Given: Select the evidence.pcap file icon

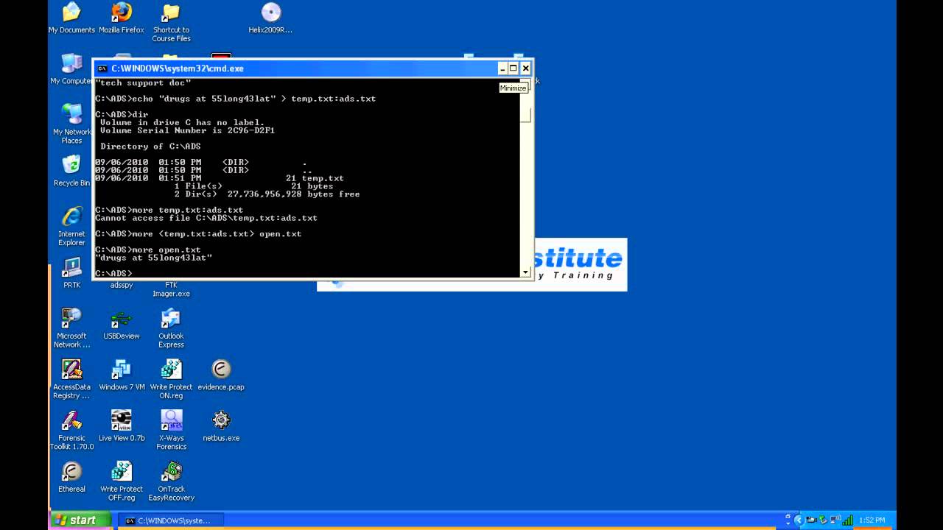Looking at the screenshot, I should click(x=221, y=375).
